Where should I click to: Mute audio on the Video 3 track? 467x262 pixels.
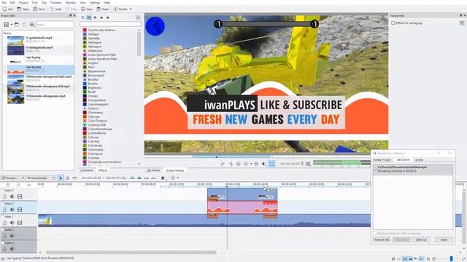pos(12,196)
